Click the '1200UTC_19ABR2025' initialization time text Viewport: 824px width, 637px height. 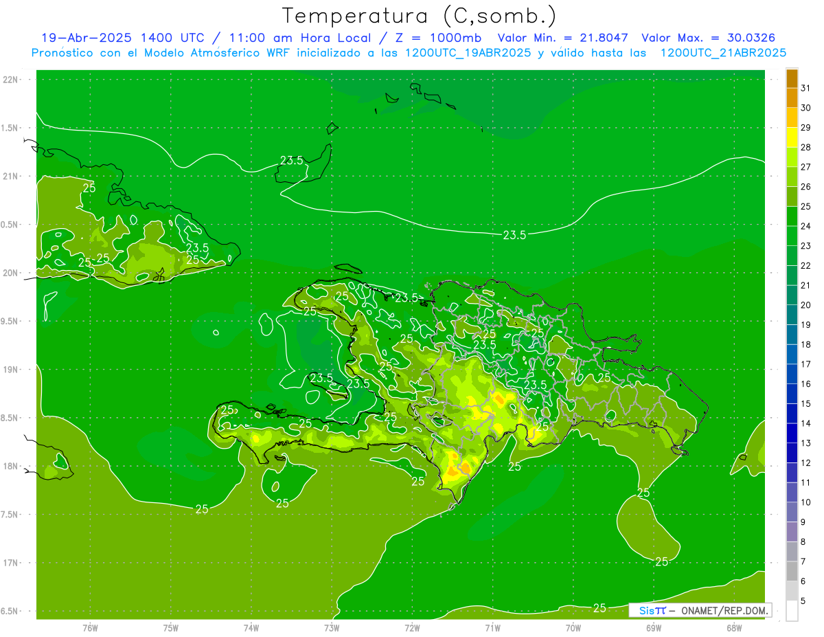pos(468,53)
